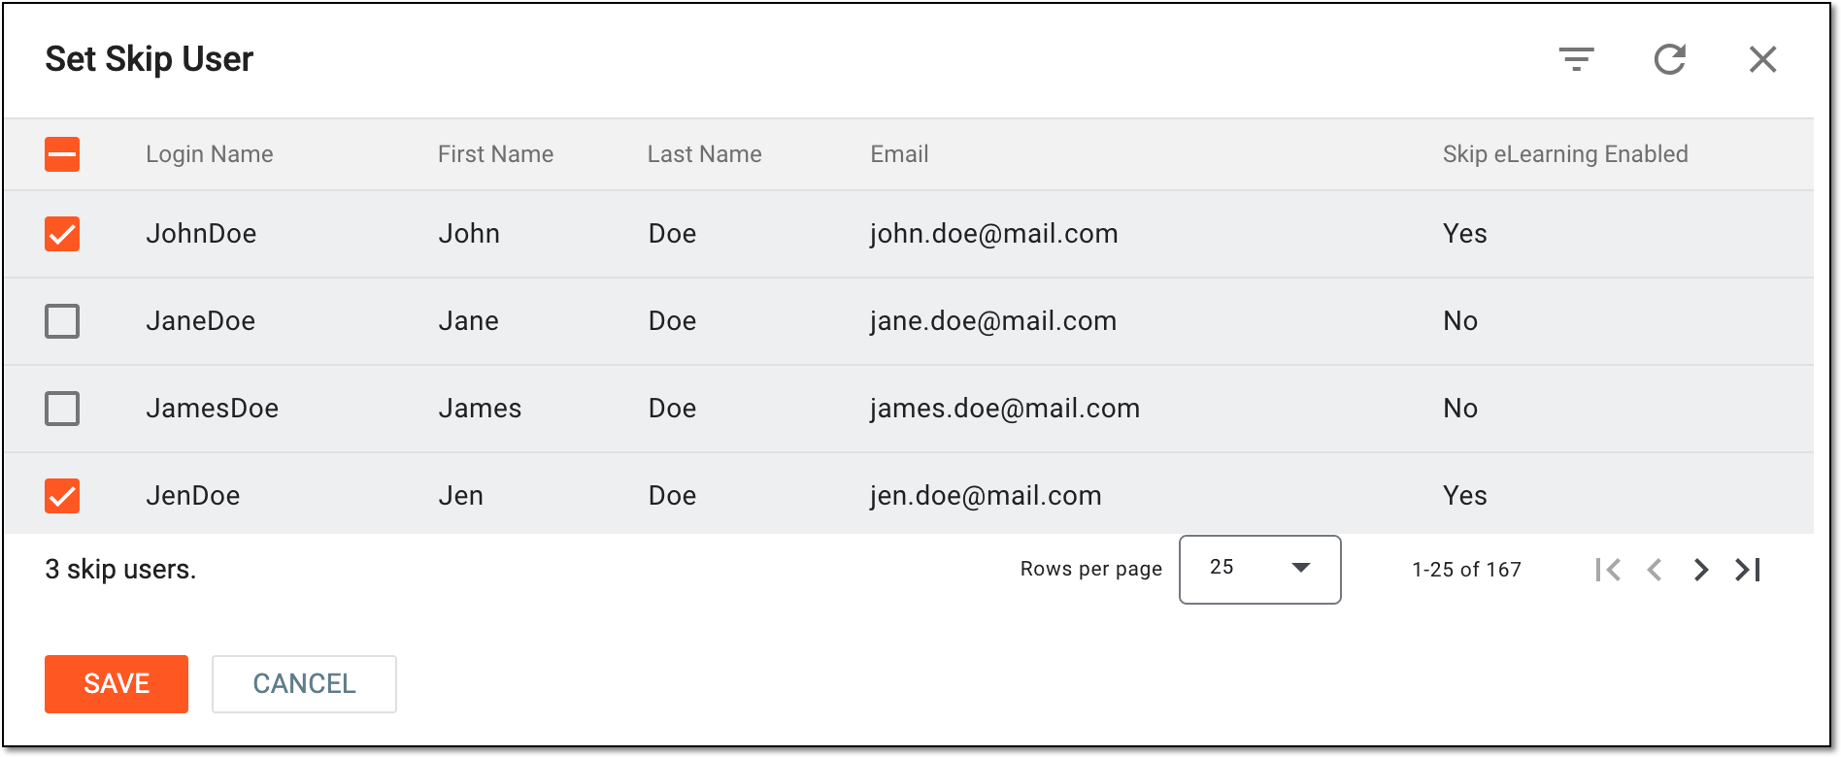The width and height of the screenshot is (1841, 757).
Task: Sort by Email column header
Action: [899, 154]
